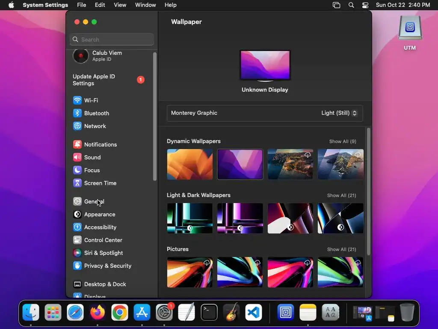Screen dimensions: 438x329
Task: Click the sidebar vertical scrollbar
Action: pyautogui.click(x=155, y=117)
